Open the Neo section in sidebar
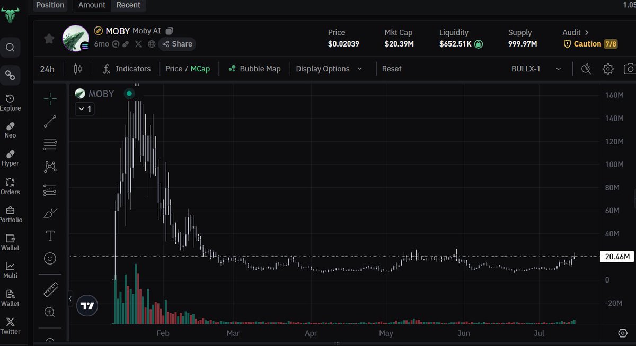636x346 pixels. pos(10,130)
